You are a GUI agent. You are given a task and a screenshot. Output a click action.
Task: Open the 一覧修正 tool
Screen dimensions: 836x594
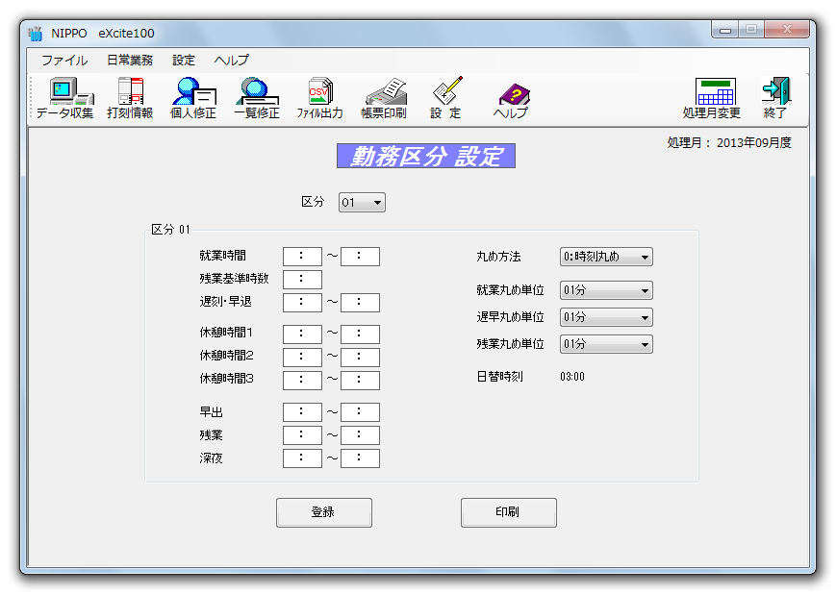(256, 99)
